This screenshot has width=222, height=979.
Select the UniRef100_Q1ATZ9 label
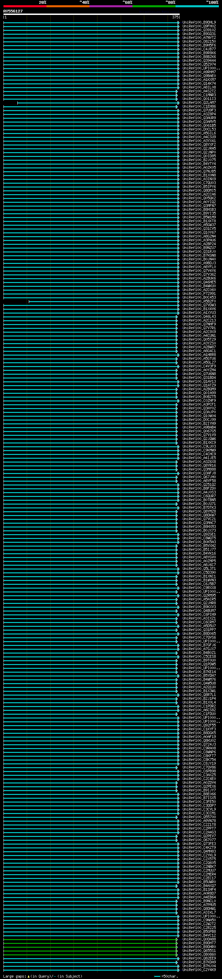pos(199,385)
